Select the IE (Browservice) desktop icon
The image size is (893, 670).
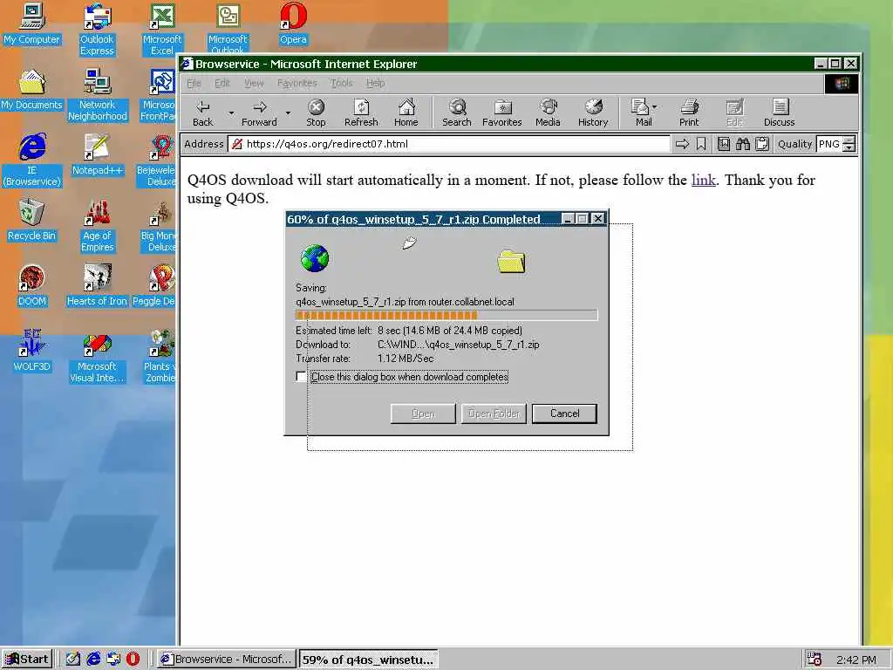click(x=32, y=161)
